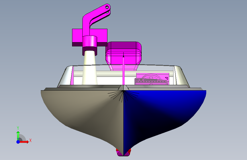
Task: Click the blue Z axis ball of the triad
Action: click(18, 142)
